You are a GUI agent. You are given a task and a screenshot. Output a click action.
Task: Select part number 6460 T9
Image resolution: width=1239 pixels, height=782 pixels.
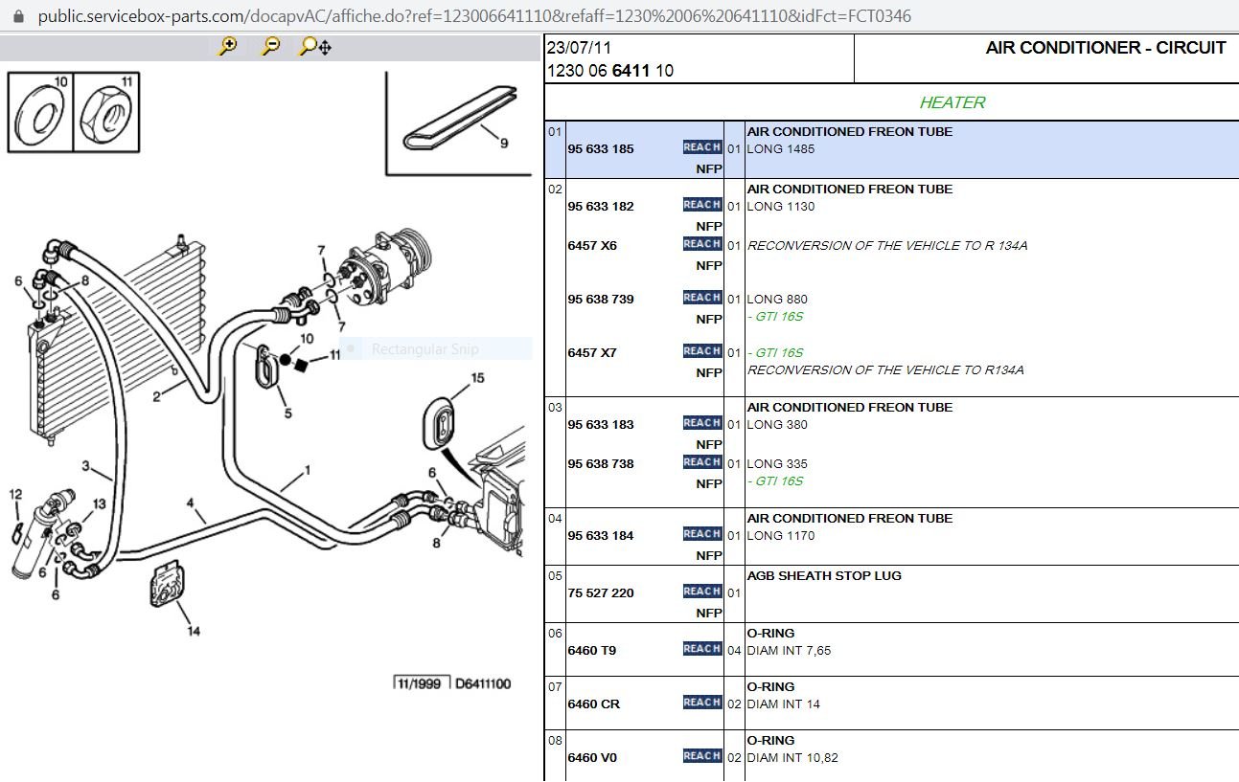coord(592,651)
